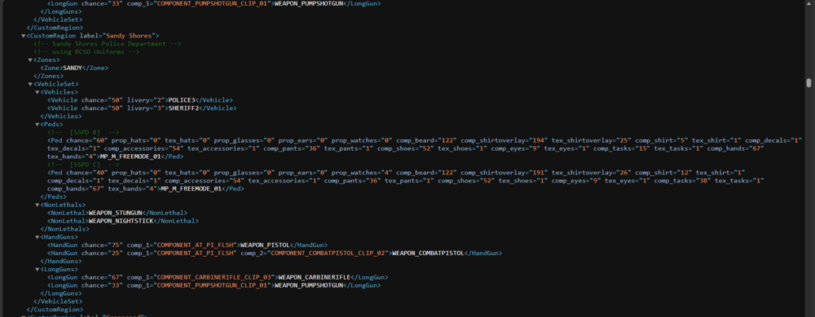Click the closing </HandGuns> tag
Screen dimensions: 815x317
[x=61, y=262]
